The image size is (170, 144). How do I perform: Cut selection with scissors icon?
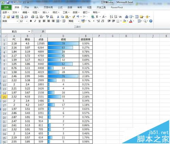58,17
